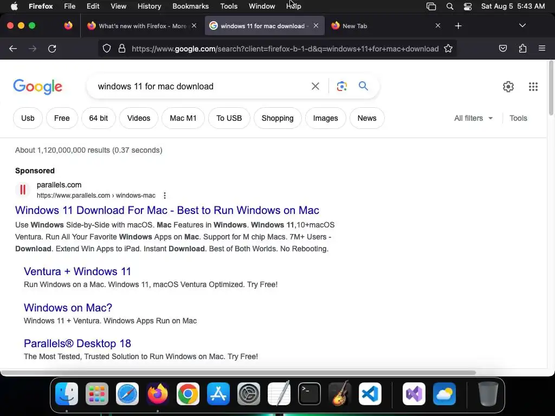
Task: Open System Settings from the Dock
Action: 248,394
